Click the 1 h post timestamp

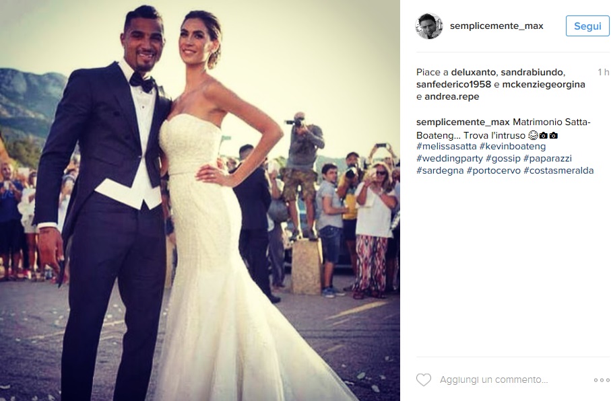tap(603, 72)
